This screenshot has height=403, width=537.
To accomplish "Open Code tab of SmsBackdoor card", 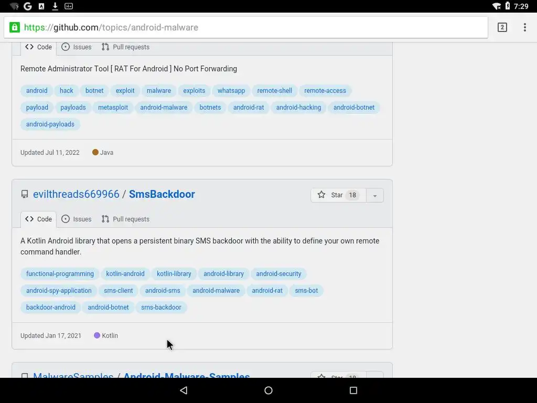I will (x=38, y=219).
